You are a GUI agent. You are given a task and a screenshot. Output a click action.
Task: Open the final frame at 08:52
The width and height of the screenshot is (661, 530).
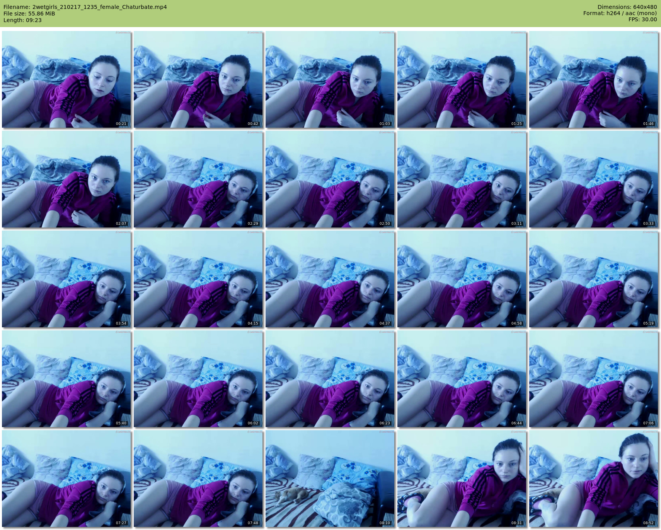(x=594, y=479)
